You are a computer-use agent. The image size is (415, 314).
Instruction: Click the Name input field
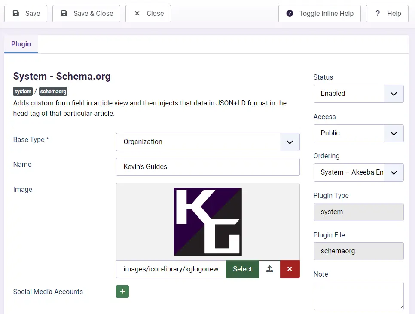coord(207,167)
